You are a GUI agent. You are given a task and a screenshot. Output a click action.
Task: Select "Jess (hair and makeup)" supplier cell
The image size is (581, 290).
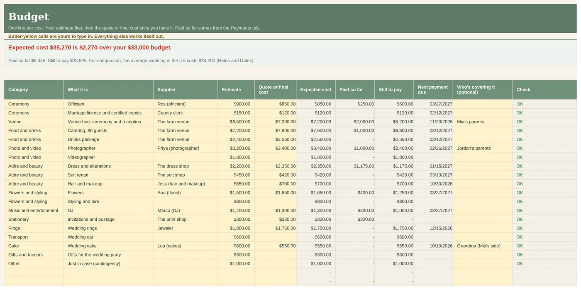pos(186,184)
